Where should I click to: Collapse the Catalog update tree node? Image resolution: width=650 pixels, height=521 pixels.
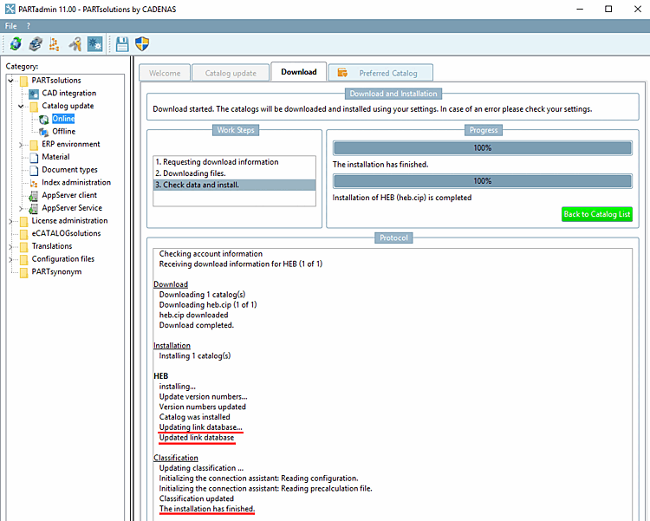(21, 106)
